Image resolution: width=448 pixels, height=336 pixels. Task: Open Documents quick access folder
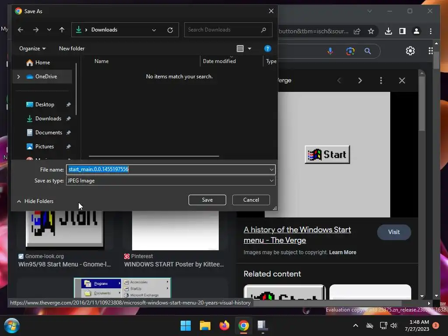pos(49,133)
